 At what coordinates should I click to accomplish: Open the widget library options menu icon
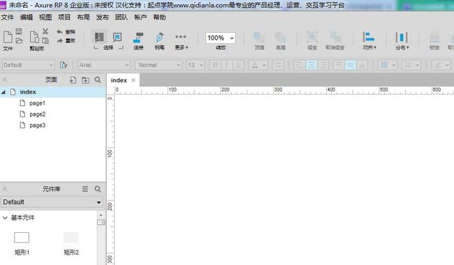click(85, 189)
